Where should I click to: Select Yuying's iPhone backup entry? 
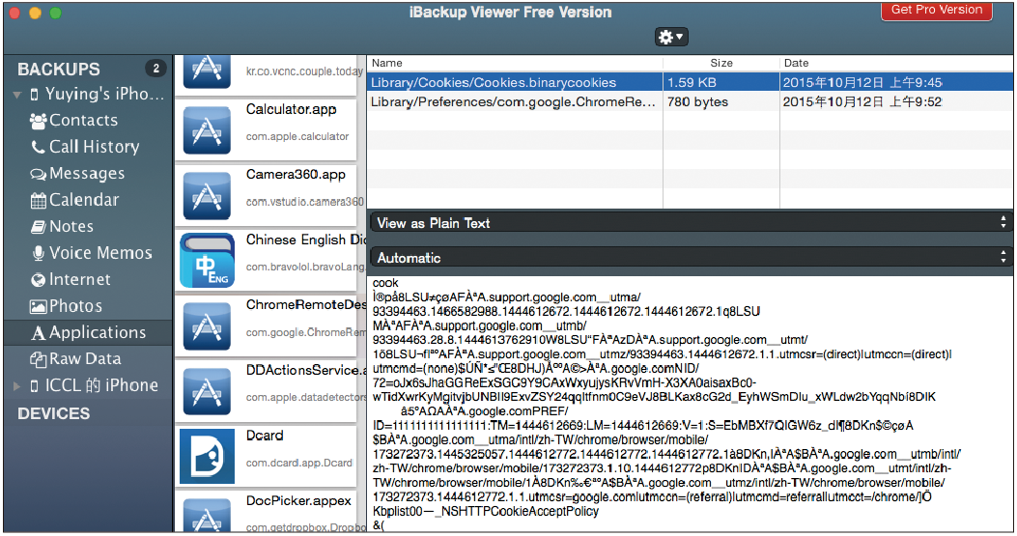tap(98, 94)
